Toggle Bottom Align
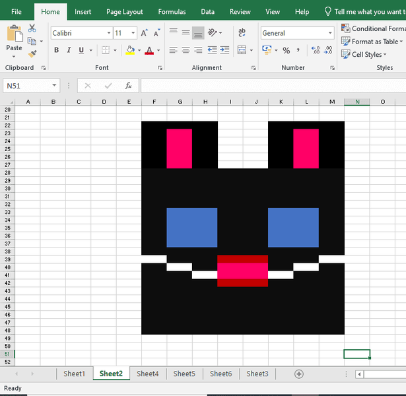Viewport: 406px width, 396px height. [x=198, y=33]
